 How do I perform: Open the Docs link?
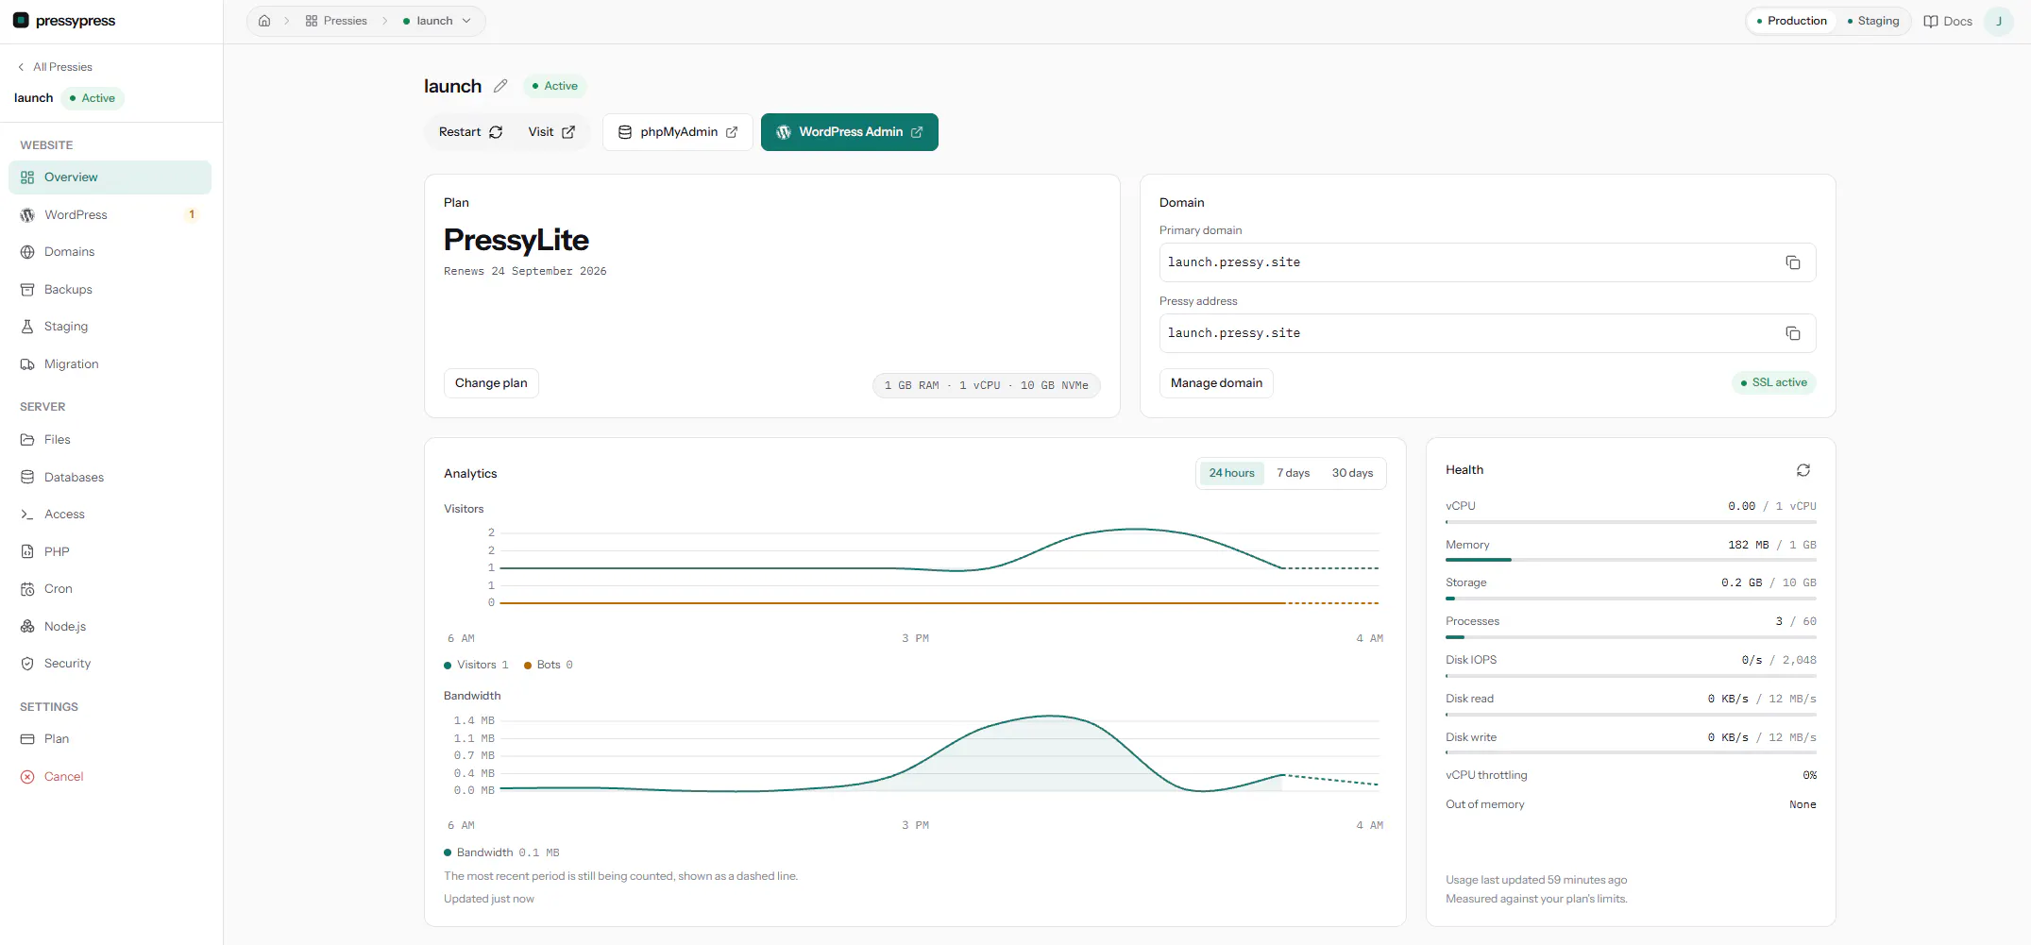click(x=1948, y=21)
